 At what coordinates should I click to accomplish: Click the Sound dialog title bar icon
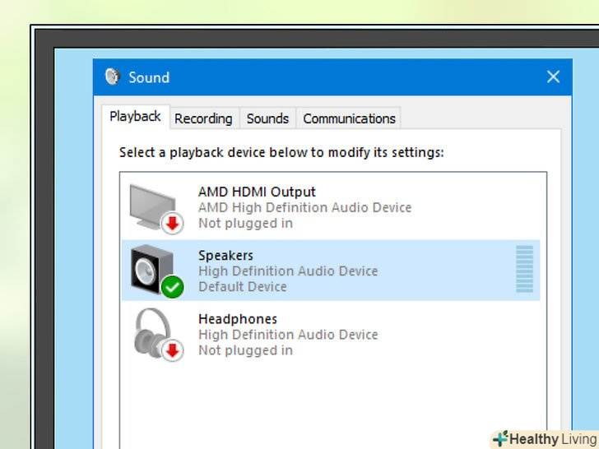coord(113,77)
